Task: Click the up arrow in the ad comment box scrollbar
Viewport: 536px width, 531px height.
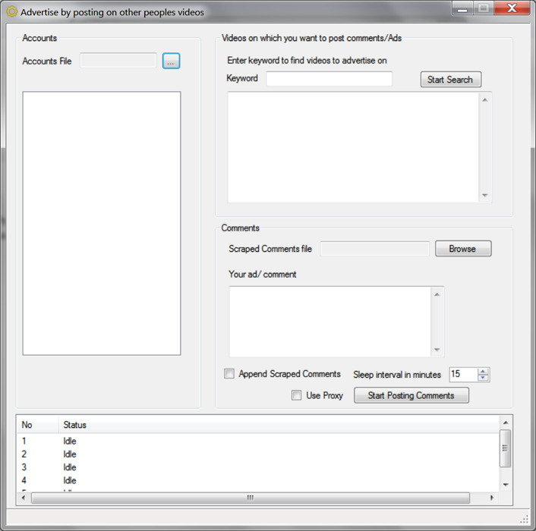Action: (437, 294)
